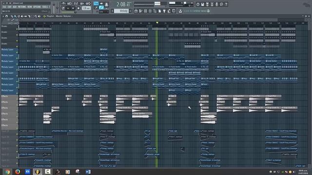The image size is (312, 175).
Task: Click the project info speech bubble icon
Action: coord(221,4)
